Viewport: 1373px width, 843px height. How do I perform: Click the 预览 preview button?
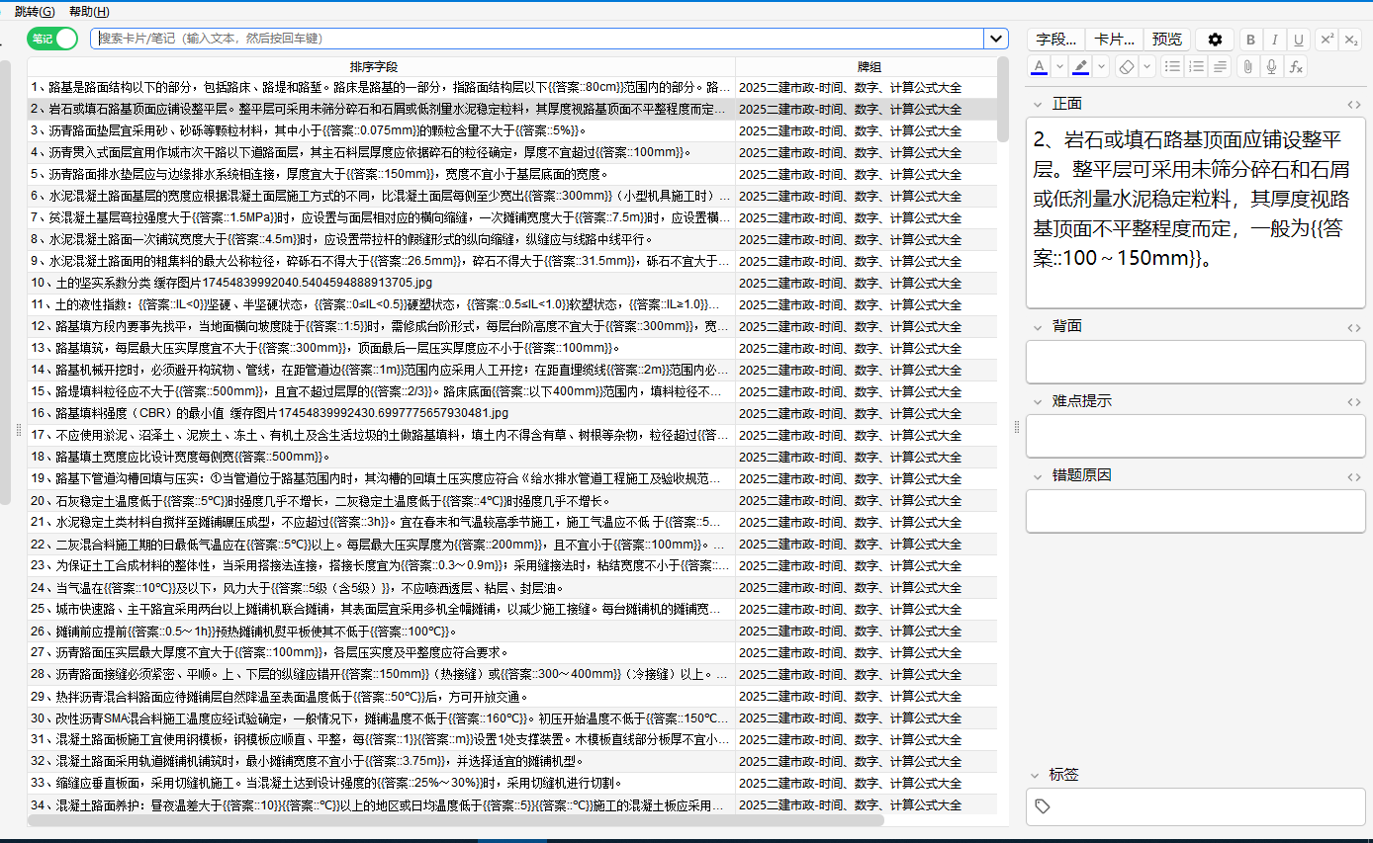(x=1167, y=40)
